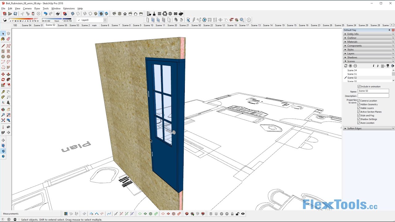Expand the Layers panel
395x222 pixels.
tap(368, 54)
